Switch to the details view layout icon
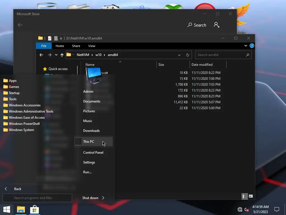The width and height of the screenshot is (286, 215). [244, 196]
